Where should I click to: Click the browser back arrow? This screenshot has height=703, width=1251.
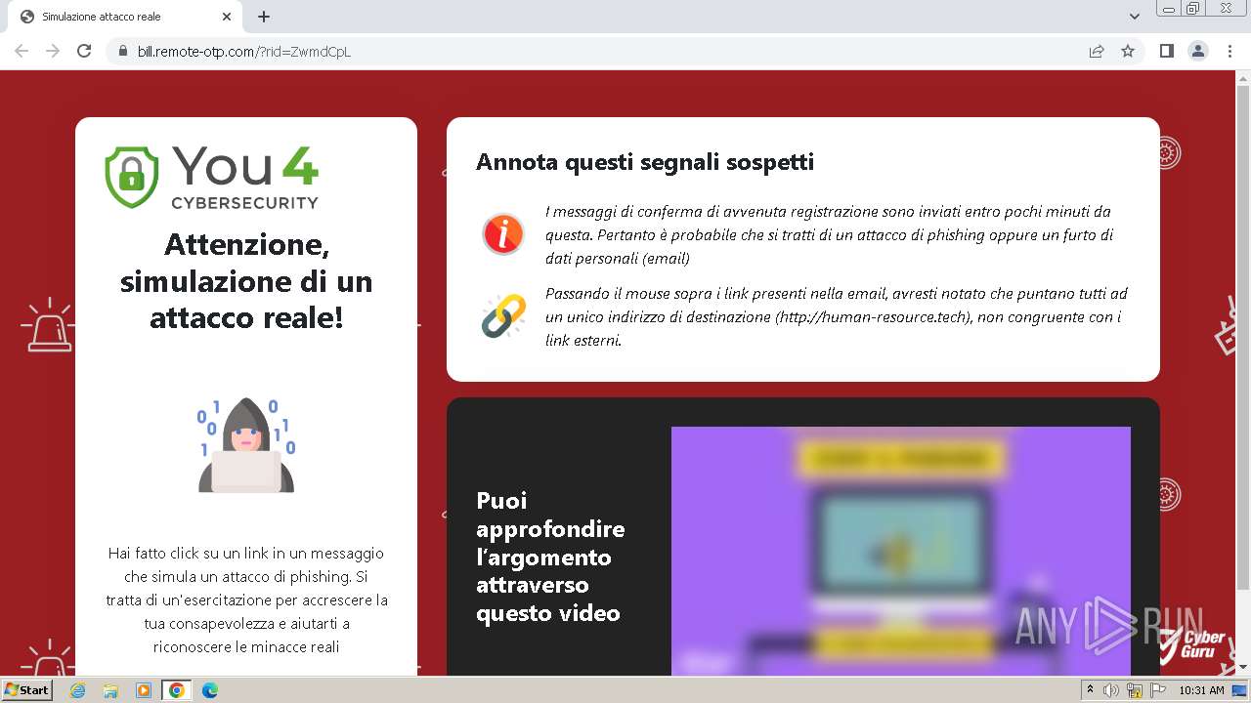point(22,51)
